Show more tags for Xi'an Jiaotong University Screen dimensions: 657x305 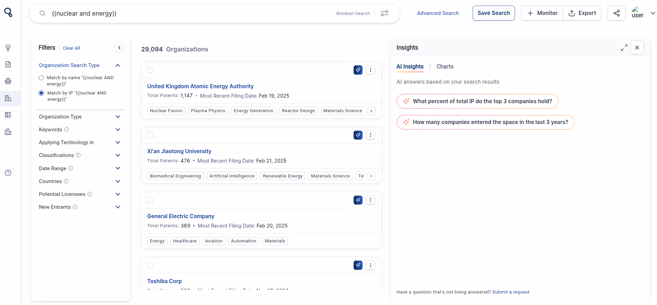coord(371,176)
